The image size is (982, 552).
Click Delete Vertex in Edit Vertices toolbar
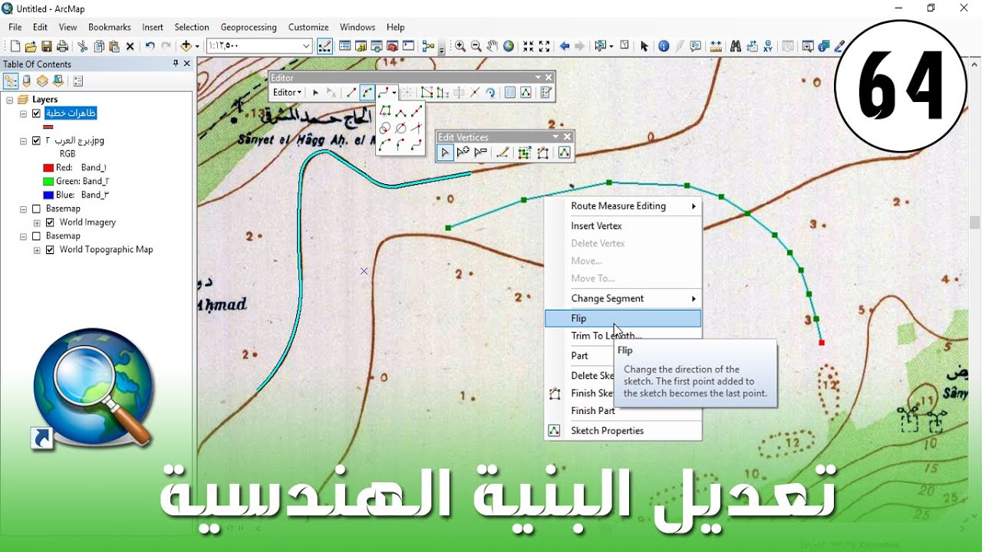481,152
